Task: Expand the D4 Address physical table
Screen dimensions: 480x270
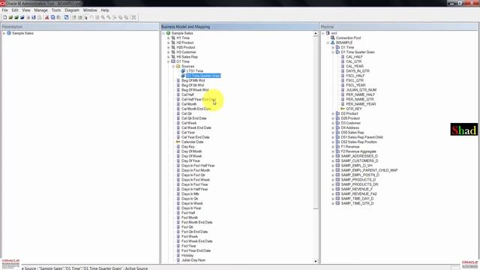Action: pos(333,127)
